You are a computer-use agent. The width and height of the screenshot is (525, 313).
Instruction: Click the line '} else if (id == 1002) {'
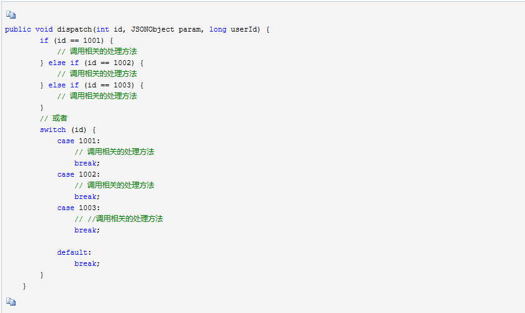coord(92,63)
